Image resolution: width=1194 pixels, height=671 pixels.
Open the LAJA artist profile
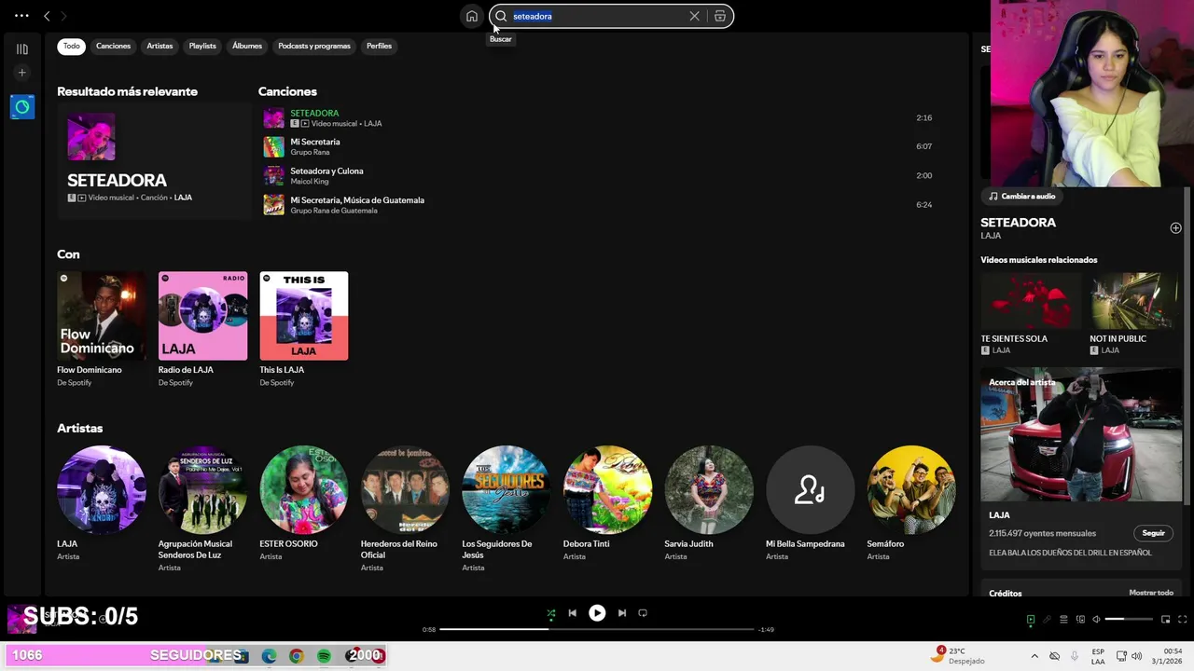101,504
